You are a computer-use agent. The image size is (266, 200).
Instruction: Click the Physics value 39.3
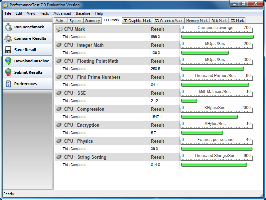(154, 149)
